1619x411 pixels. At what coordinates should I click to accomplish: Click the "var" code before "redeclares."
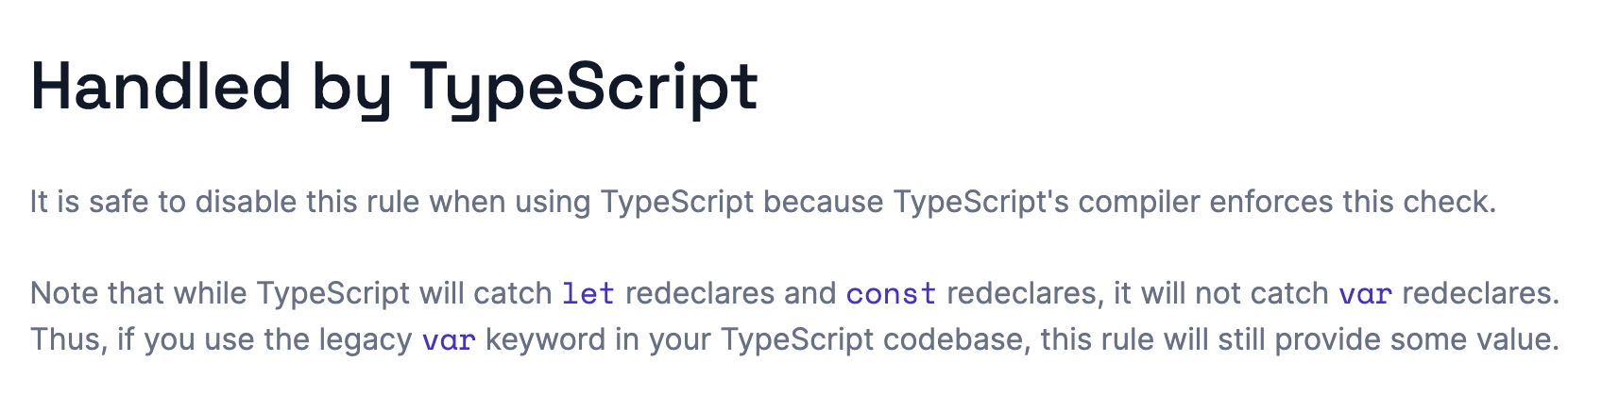[x=1365, y=293]
